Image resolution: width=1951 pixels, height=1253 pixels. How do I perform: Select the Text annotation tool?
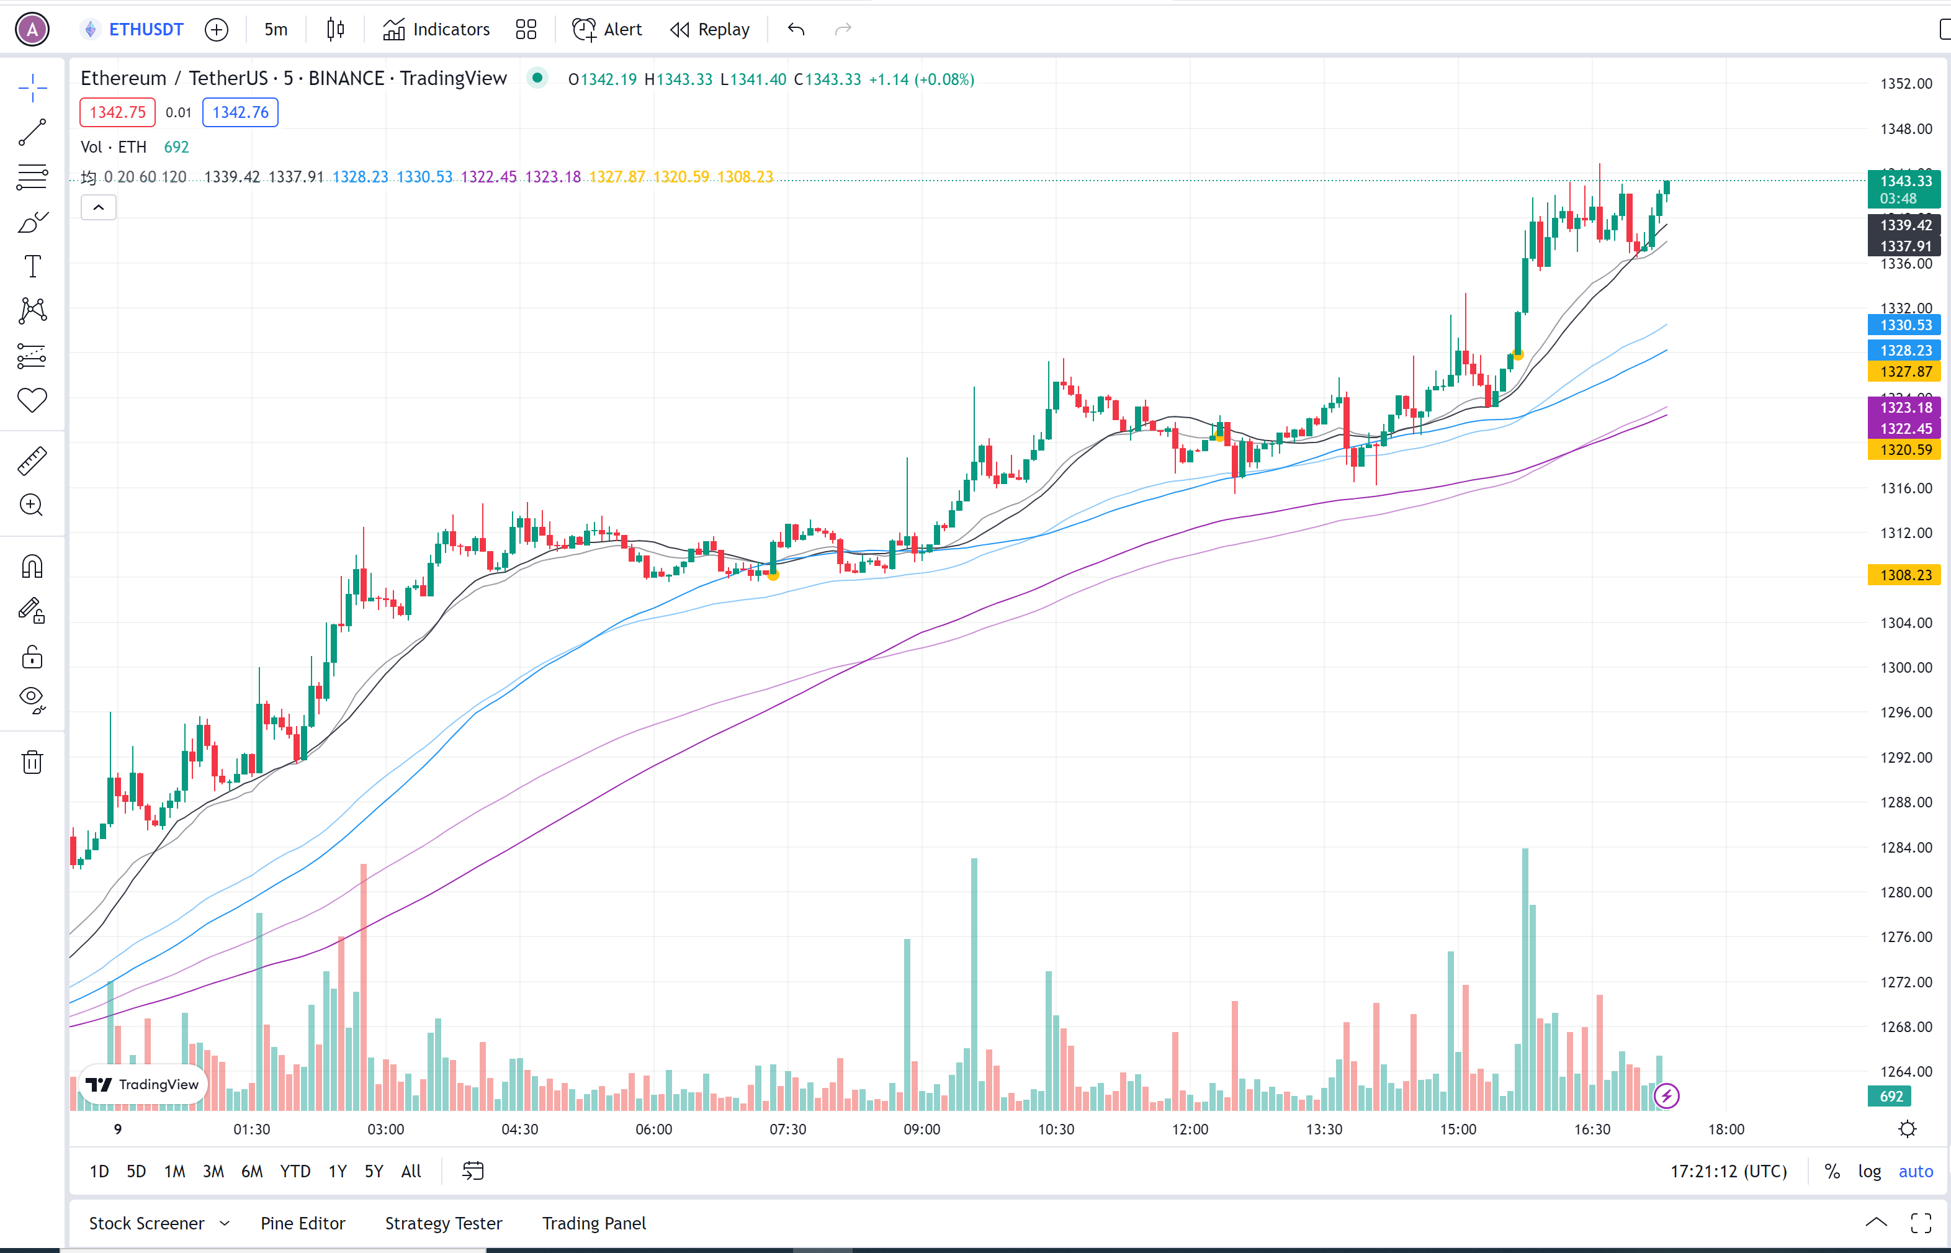(32, 266)
